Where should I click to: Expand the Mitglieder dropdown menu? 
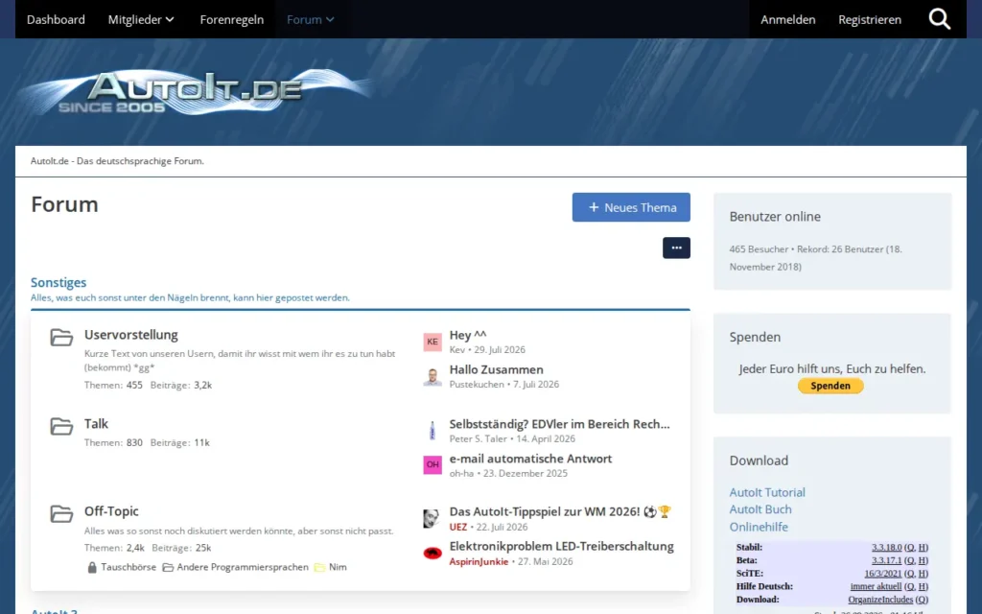click(x=141, y=19)
